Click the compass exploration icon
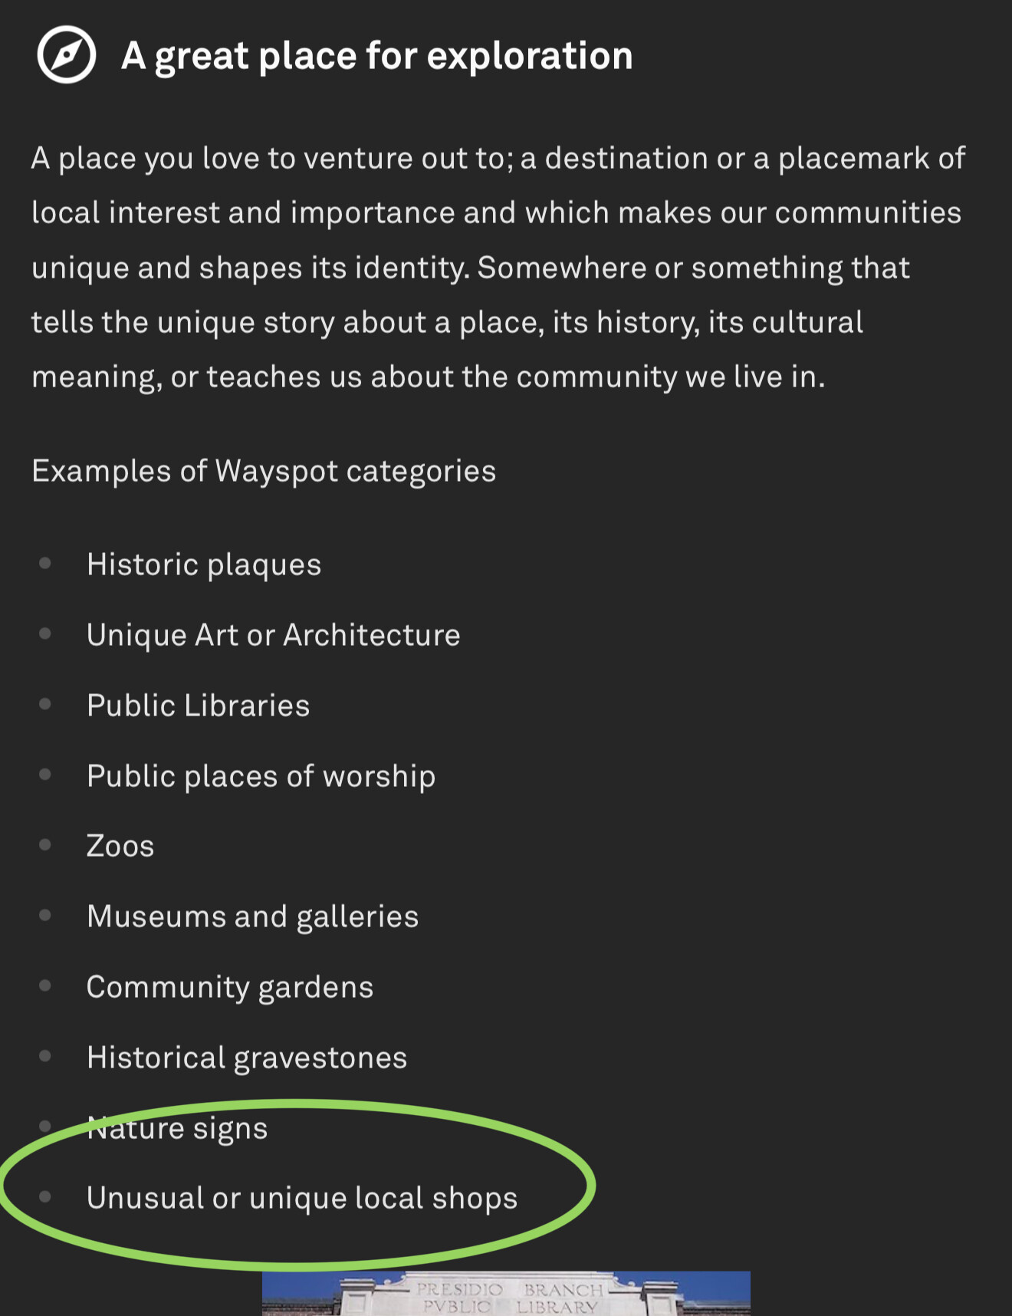Image resolution: width=1012 pixels, height=1316 pixels. [x=67, y=54]
